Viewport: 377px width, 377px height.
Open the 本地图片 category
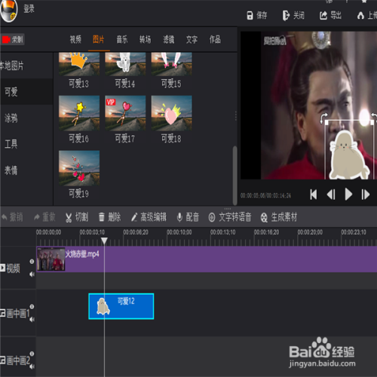click(x=11, y=66)
